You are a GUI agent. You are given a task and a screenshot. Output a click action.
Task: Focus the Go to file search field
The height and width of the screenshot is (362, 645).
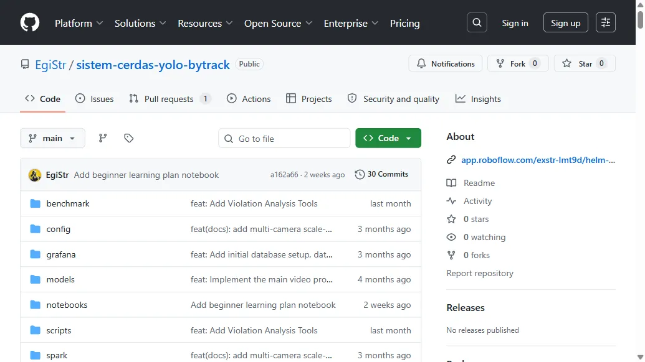(284, 138)
